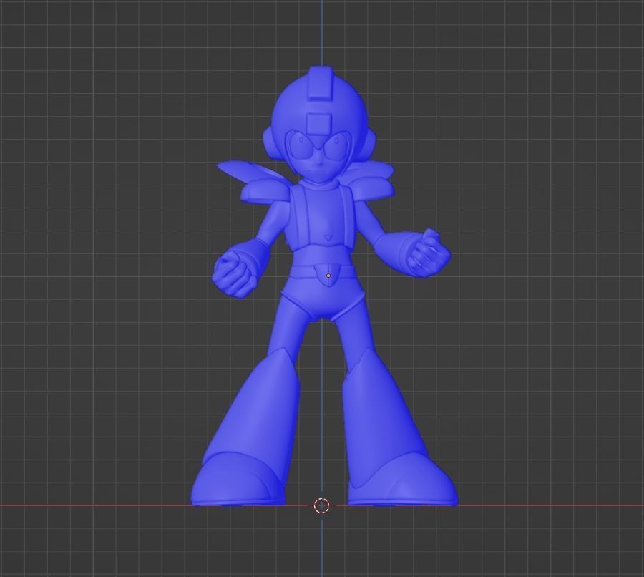Click the 3D cursor crosshair below the feet
Viewport: 644px width, 577px height.
click(x=321, y=505)
